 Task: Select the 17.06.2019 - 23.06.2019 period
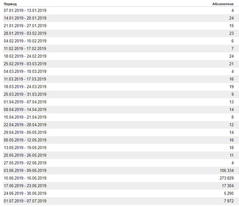click(25, 186)
